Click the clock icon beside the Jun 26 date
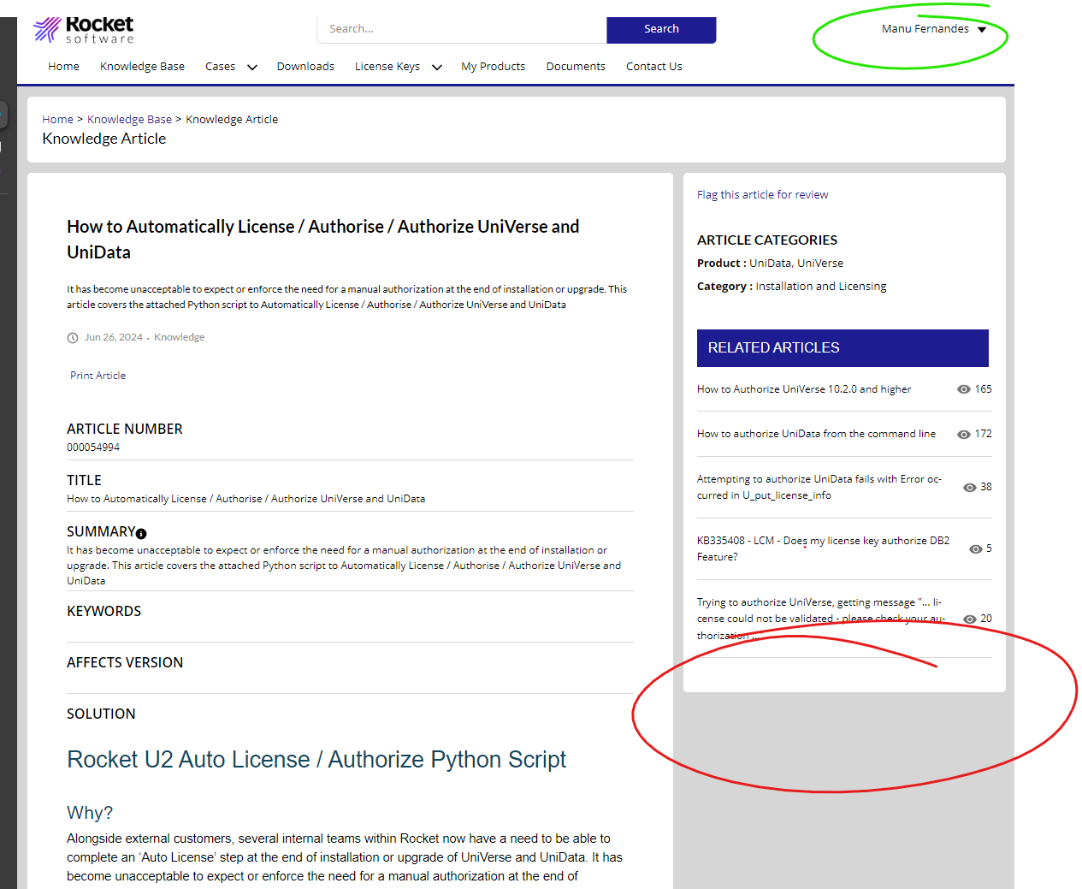 coord(72,337)
